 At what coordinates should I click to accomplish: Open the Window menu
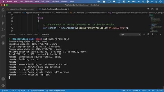(64, 2)
